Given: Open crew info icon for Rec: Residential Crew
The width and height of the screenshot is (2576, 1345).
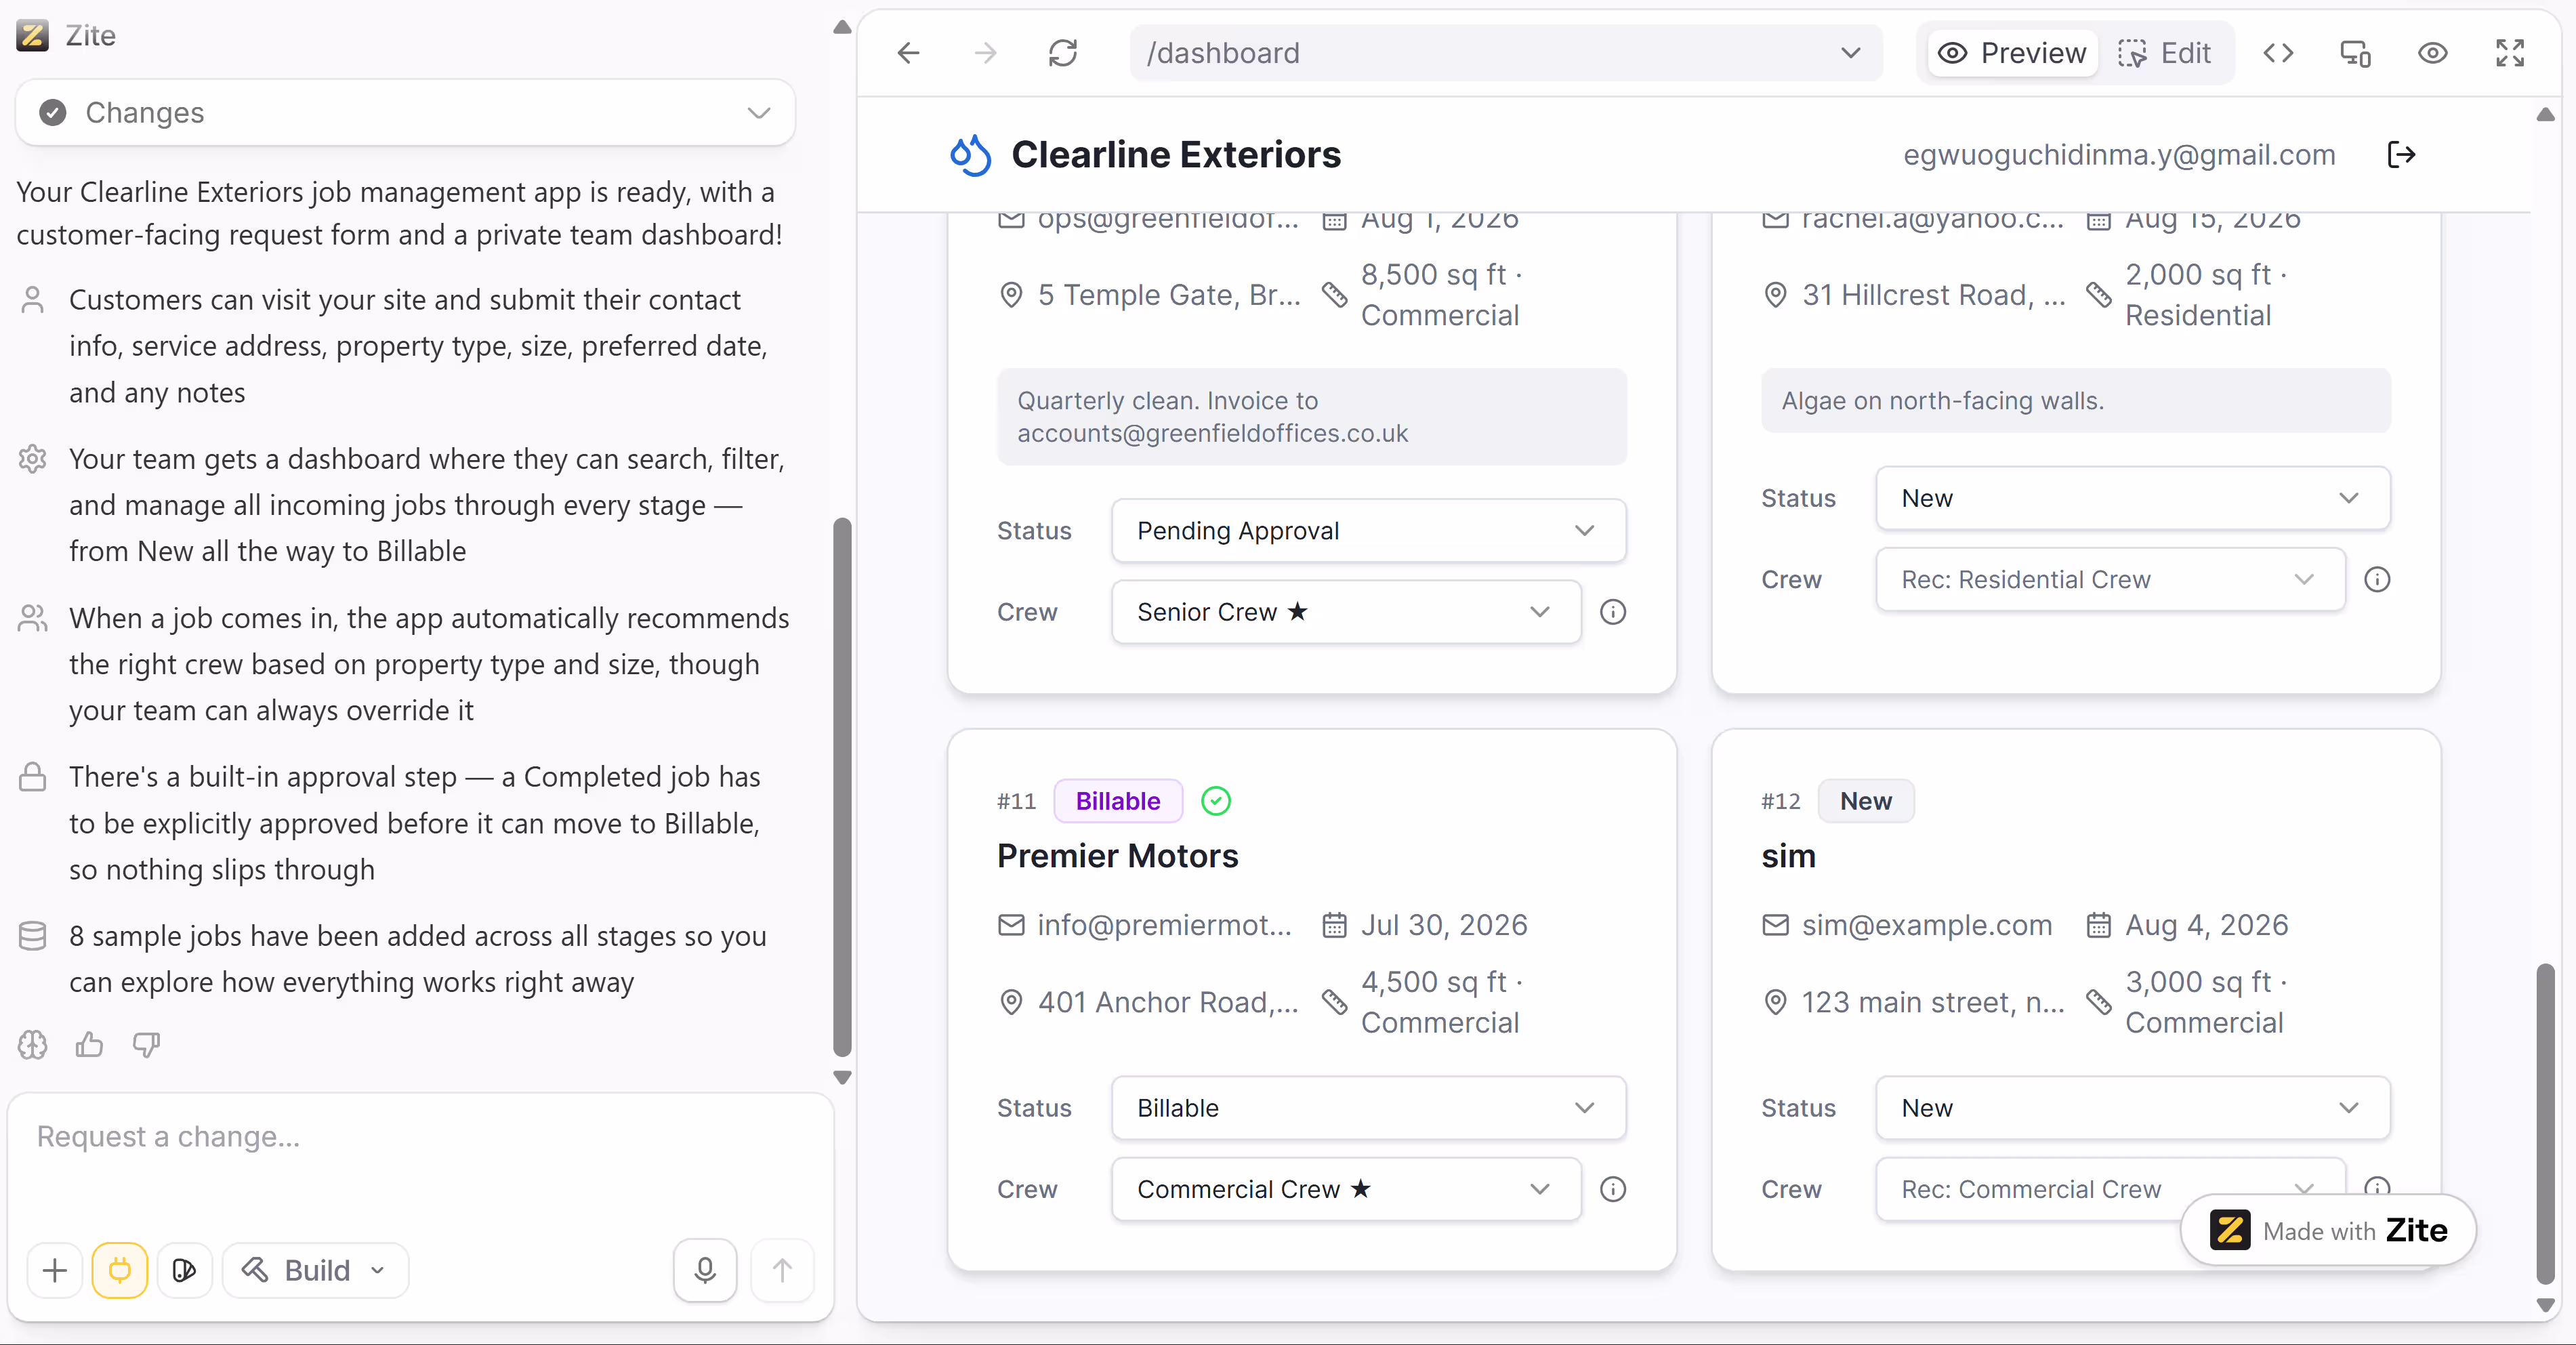Looking at the screenshot, I should coord(2377,579).
